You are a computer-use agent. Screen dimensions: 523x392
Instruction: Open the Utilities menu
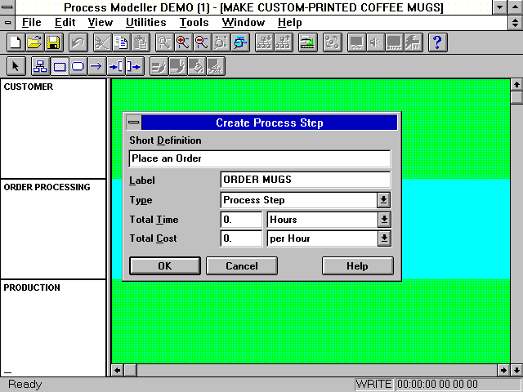click(x=146, y=23)
